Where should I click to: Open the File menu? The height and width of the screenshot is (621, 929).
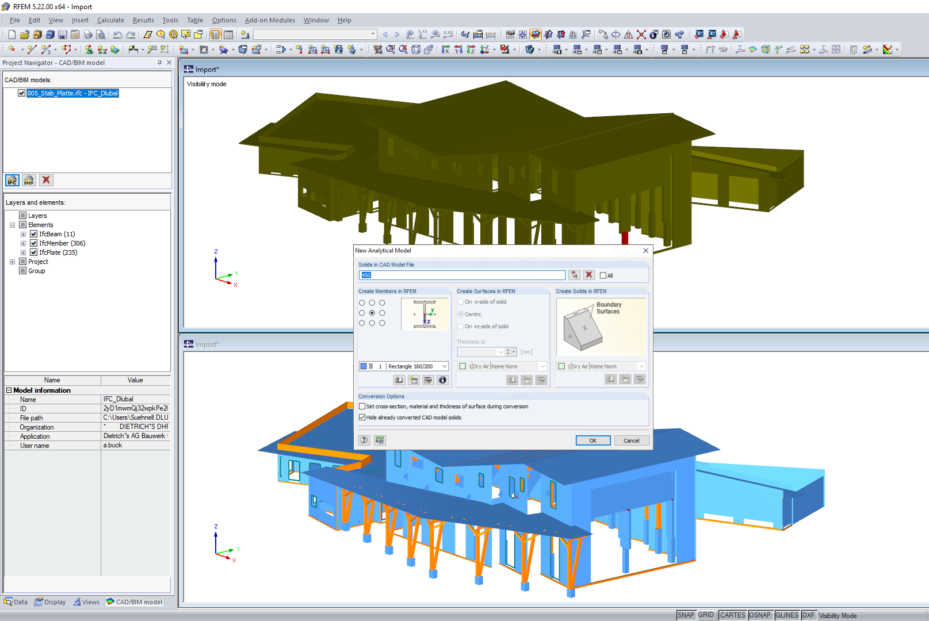pyautogui.click(x=15, y=20)
